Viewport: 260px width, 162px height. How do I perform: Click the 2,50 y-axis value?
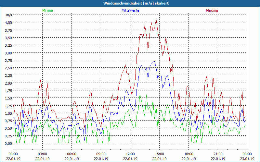click(8, 68)
